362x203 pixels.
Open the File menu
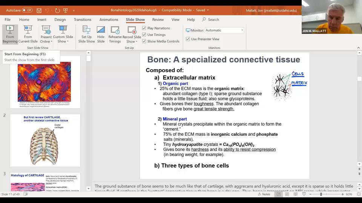pyautogui.click(x=8, y=20)
